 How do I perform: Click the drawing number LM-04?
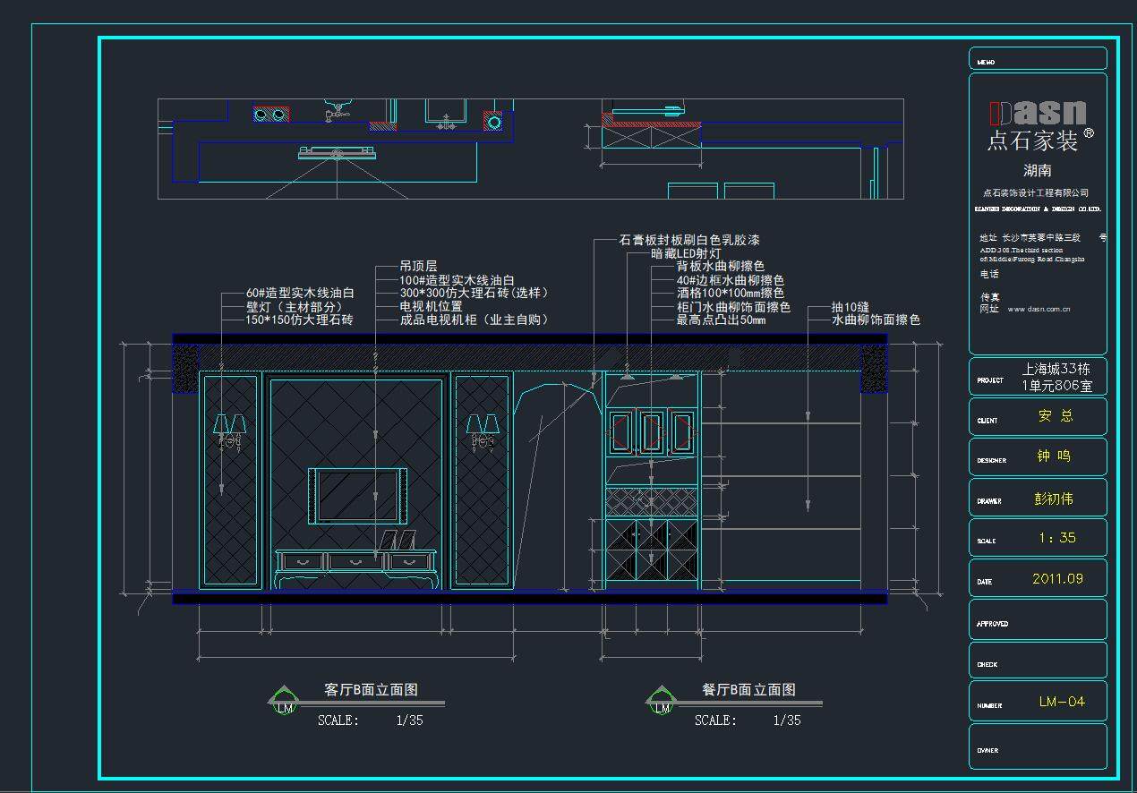click(1061, 702)
